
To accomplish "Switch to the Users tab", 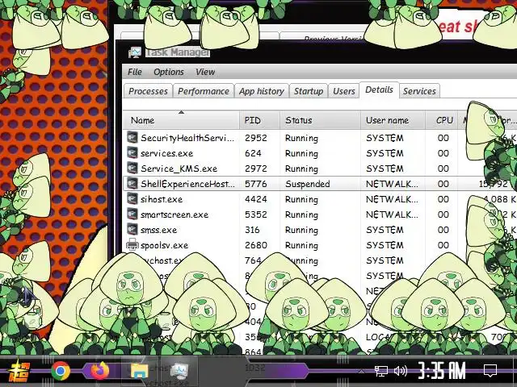I will [x=344, y=91].
